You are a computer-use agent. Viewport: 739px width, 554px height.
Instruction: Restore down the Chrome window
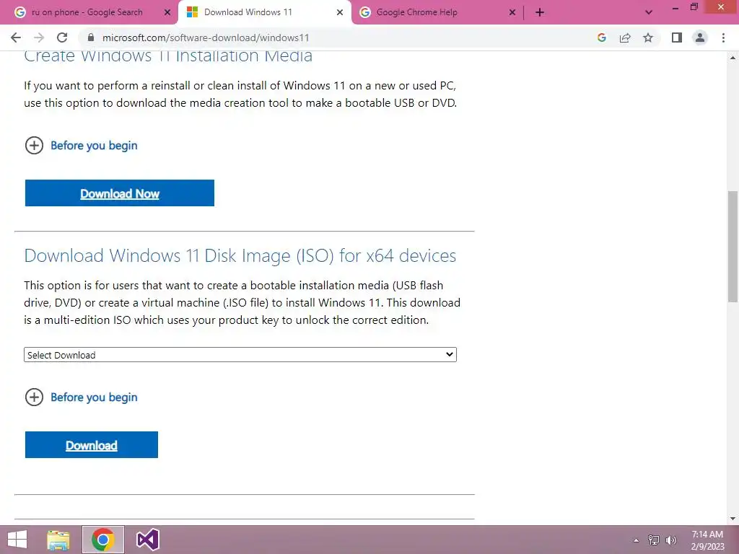(x=694, y=7)
